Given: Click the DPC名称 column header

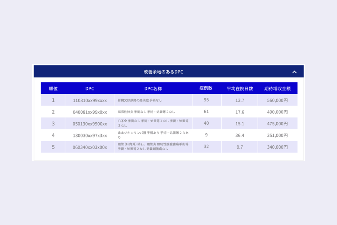Looking at the screenshot, I should point(153,88).
